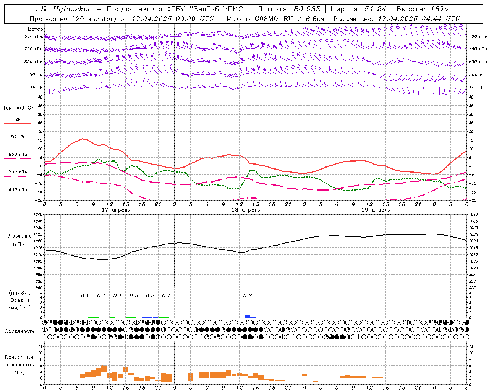Select the 700 гПа temperature legend entry
The height and width of the screenshot is (391, 489).
(18, 172)
